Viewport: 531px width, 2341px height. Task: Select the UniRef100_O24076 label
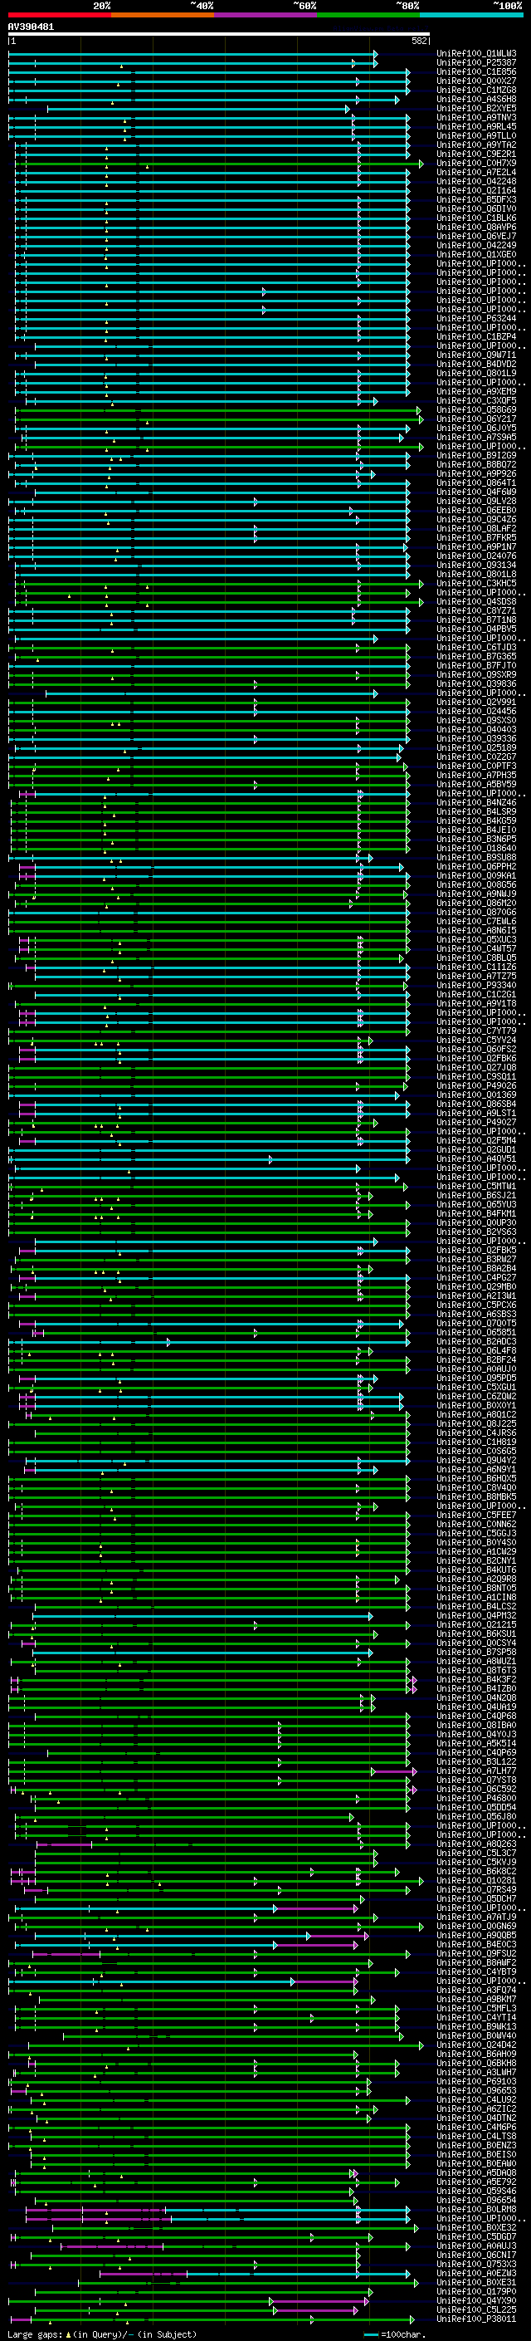(476, 556)
